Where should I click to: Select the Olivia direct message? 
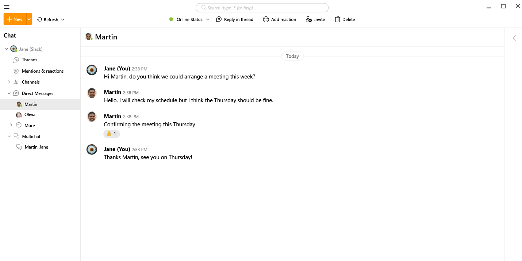(x=30, y=115)
